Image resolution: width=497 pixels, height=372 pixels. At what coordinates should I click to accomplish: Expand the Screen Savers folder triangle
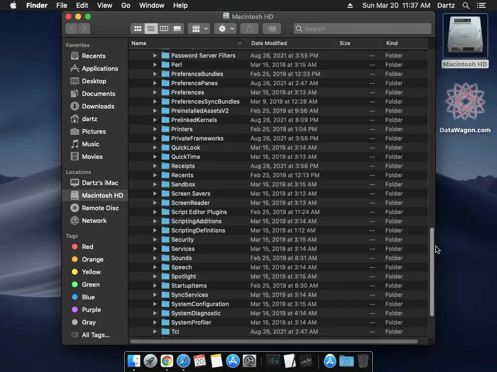tap(155, 194)
